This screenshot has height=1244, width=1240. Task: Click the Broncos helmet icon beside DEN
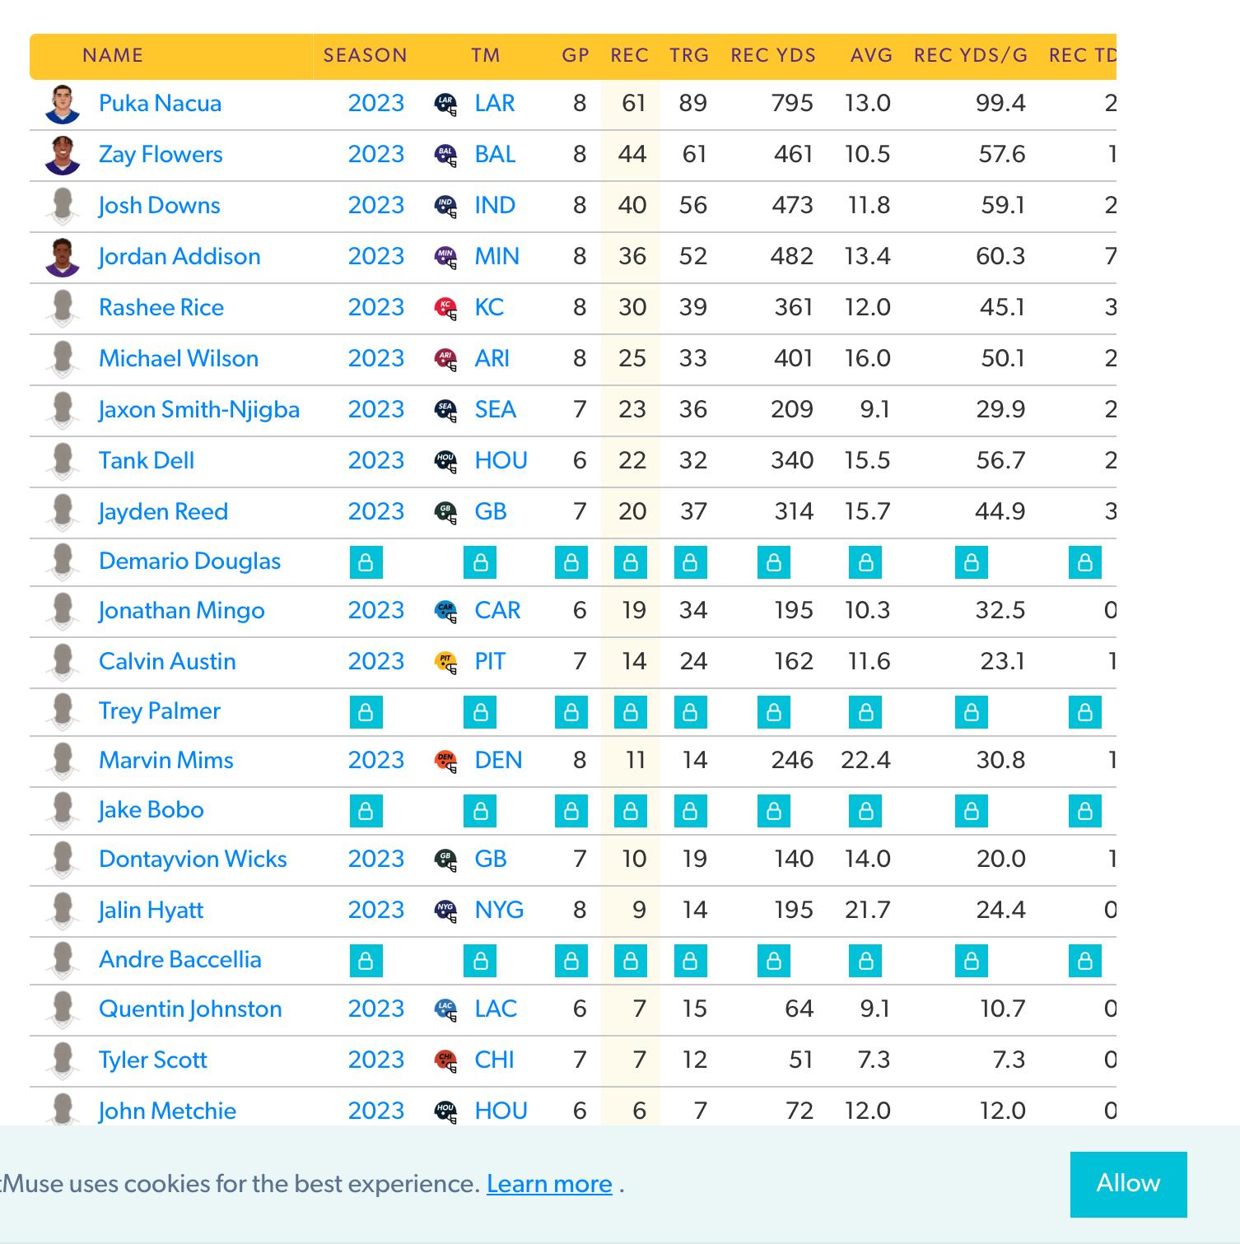point(445,762)
